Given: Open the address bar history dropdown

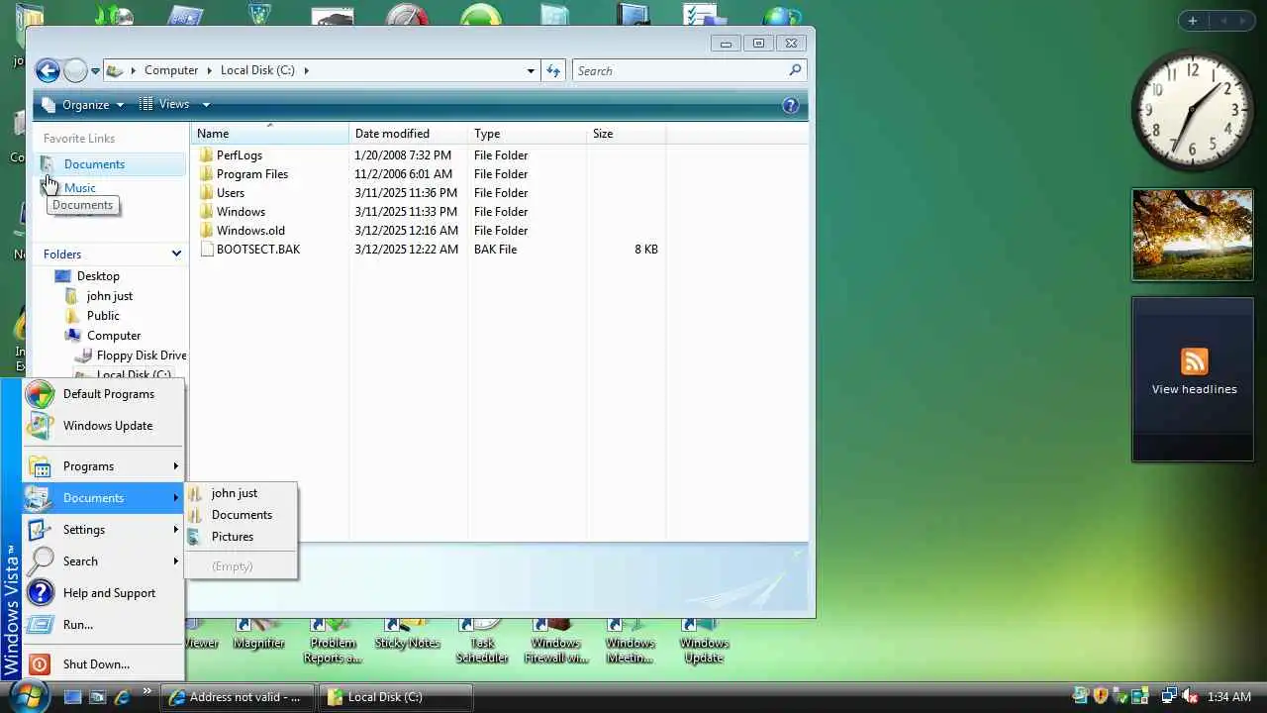Looking at the screenshot, I should point(532,70).
